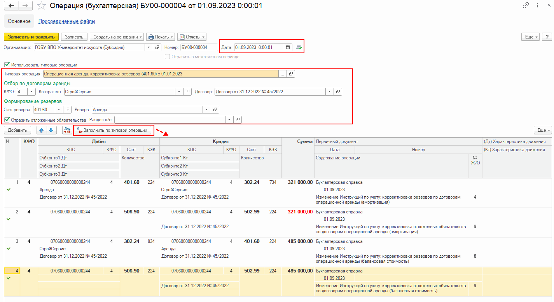Toggle Отразить в межотчетном периоде checkbox
This screenshot has height=302, width=554.
point(168,57)
